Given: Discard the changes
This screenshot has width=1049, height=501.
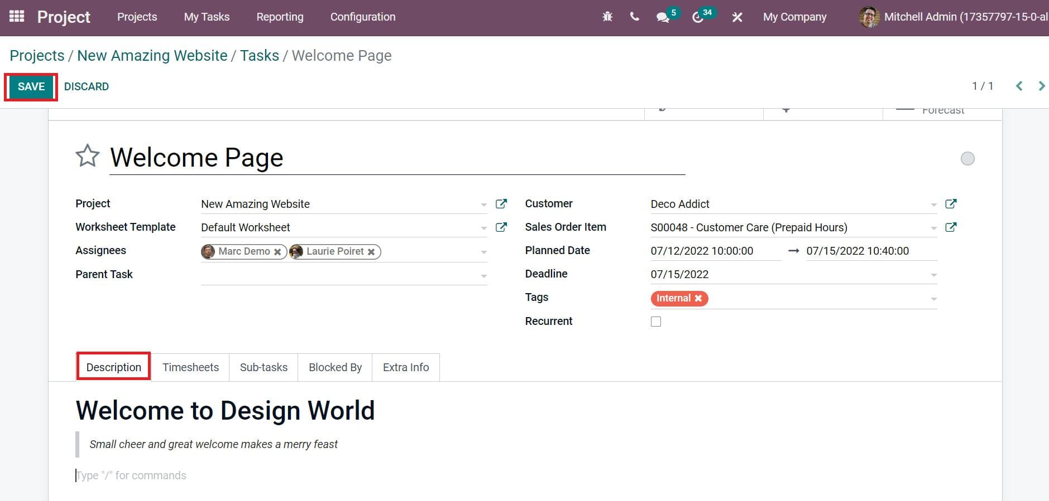Looking at the screenshot, I should (87, 86).
